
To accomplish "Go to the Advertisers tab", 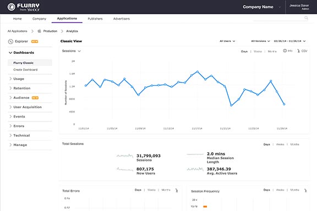I will coord(121,19).
